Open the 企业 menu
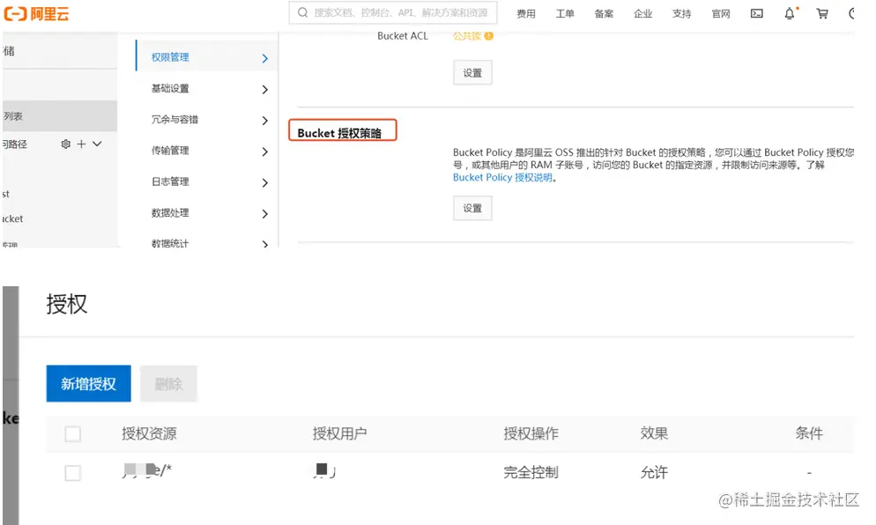Viewport: 876px width, 525px height. 643,13
